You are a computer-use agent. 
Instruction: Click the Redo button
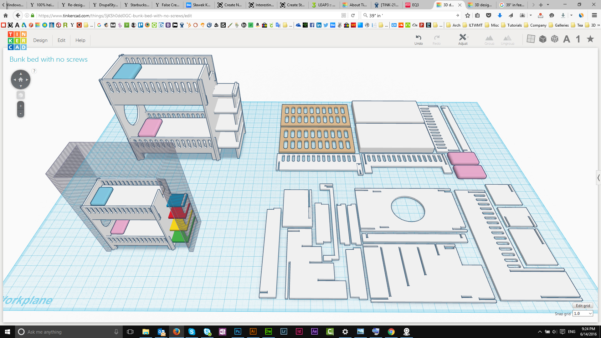pyautogui.click(x=437, y=40)
